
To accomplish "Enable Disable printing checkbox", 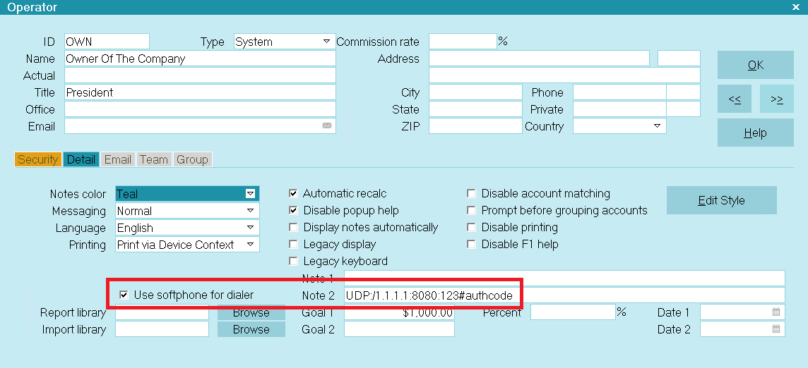I will [x=471, y=227].
